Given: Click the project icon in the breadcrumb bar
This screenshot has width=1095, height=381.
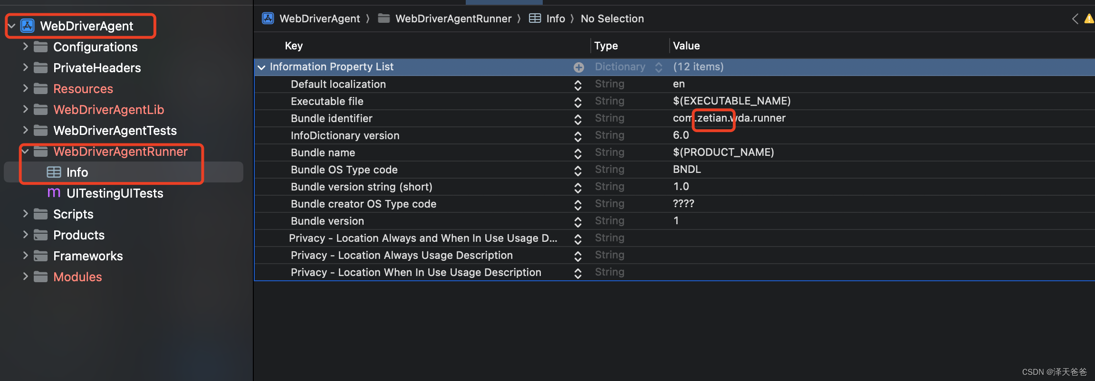Looking at the screenshot, I should click(268, 19).
